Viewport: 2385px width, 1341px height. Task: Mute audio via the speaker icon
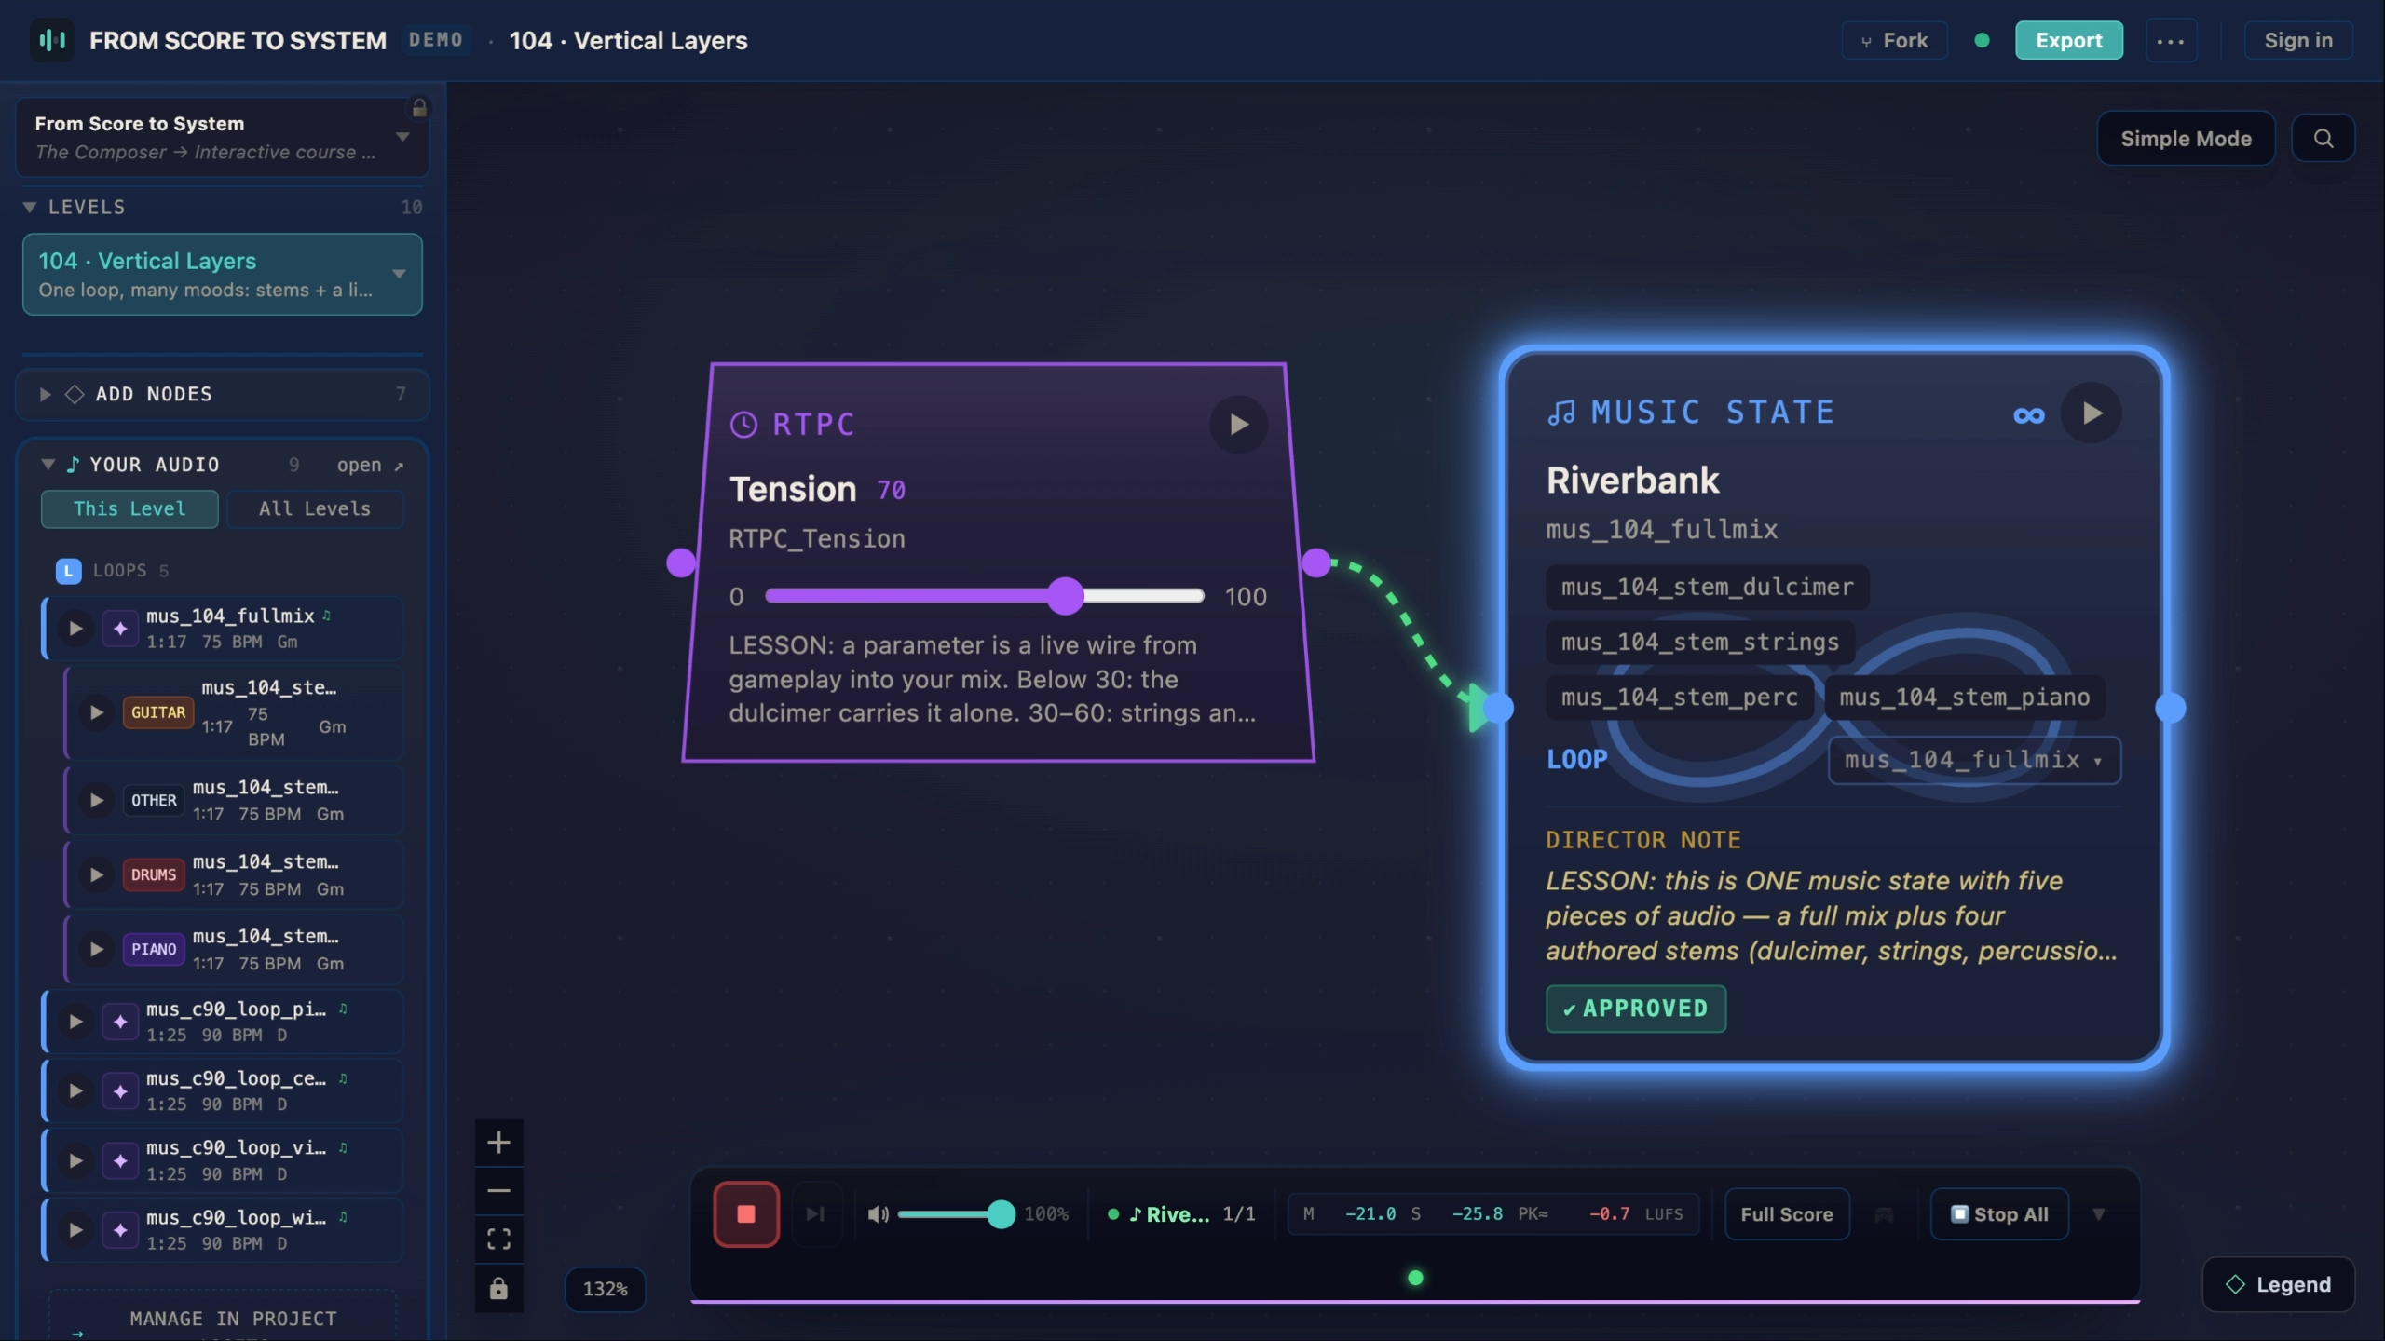tap(878, 1214)
